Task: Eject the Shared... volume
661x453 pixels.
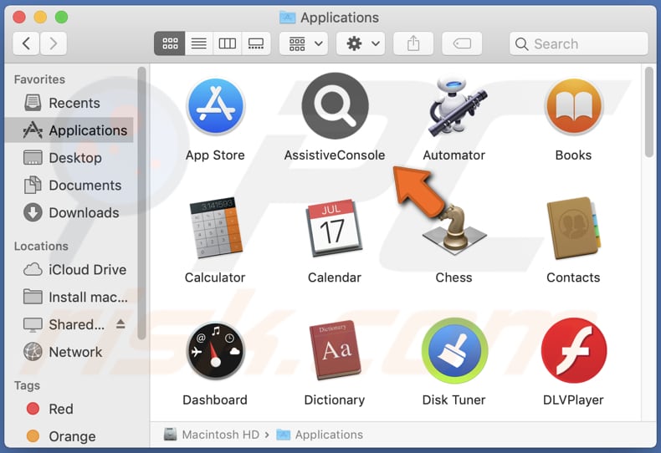Action: (120, 323)
